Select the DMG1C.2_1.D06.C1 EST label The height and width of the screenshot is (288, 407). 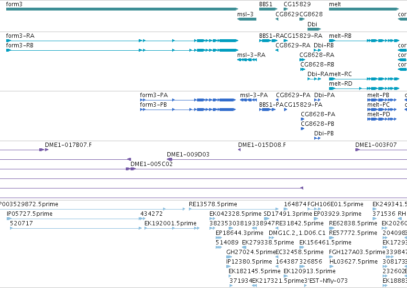coord(297,233)
